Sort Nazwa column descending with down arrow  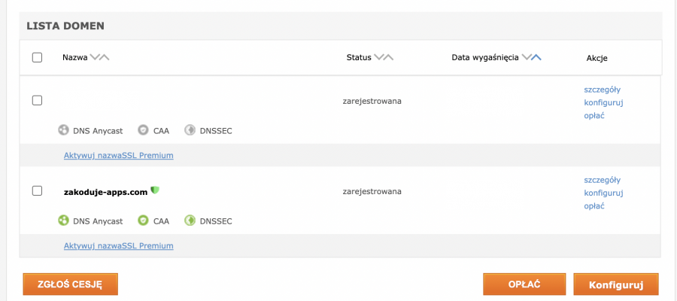pyautogui.click(x=95, y=57)
